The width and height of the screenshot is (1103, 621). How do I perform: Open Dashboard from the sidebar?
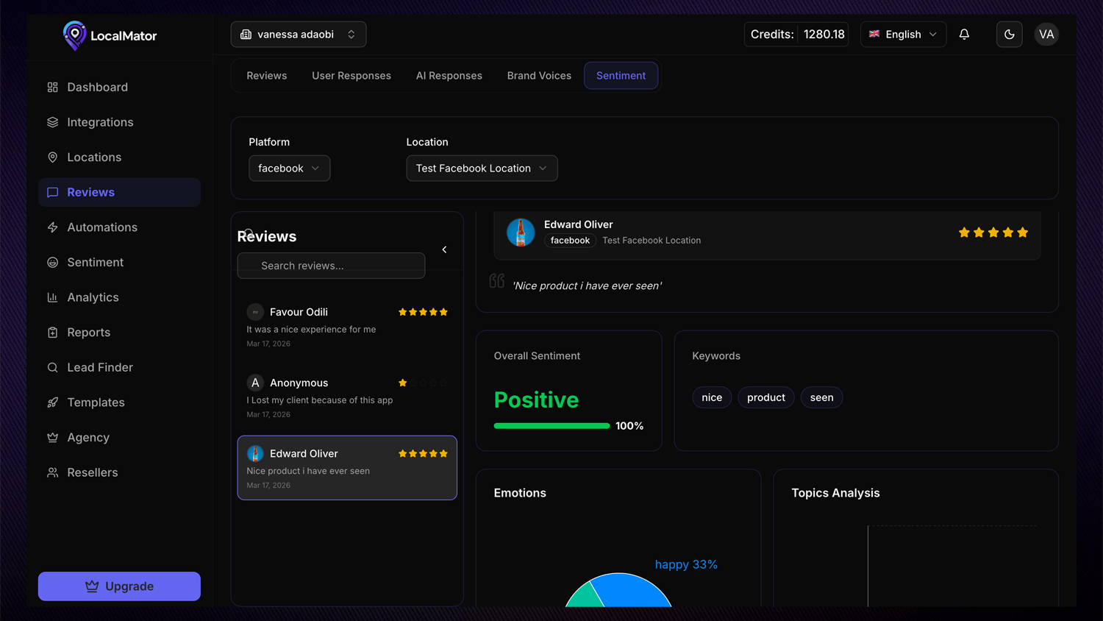[x=97, y=88]
